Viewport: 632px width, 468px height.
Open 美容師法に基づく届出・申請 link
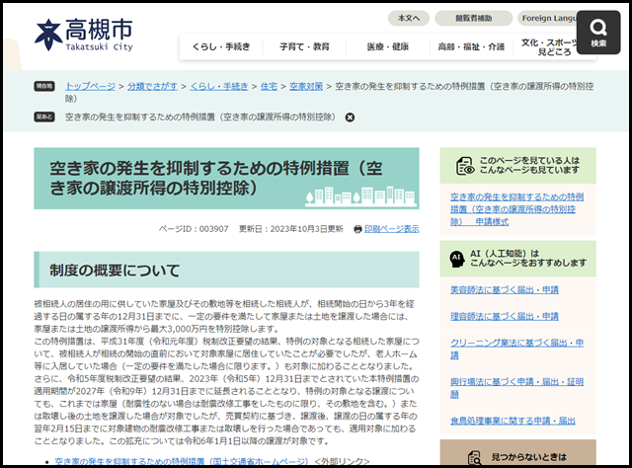coord(505,290)
